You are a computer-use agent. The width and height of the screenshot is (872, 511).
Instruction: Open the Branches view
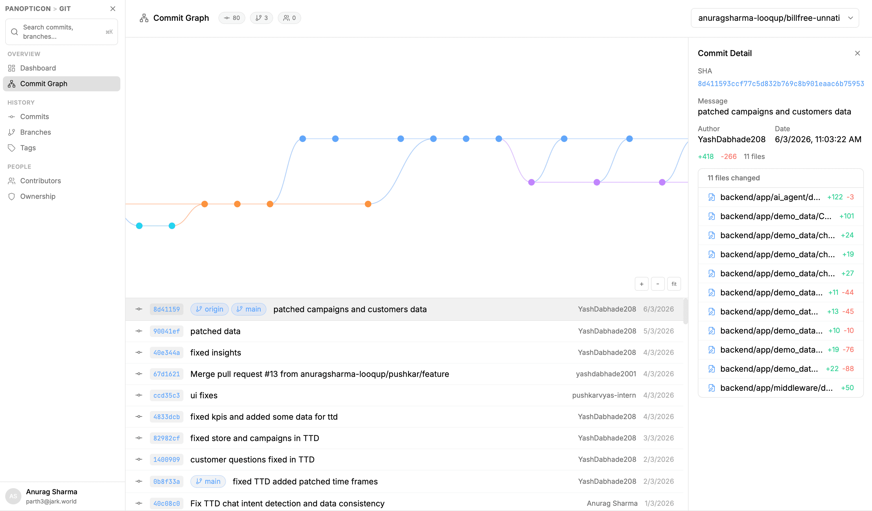pos(35,132)
